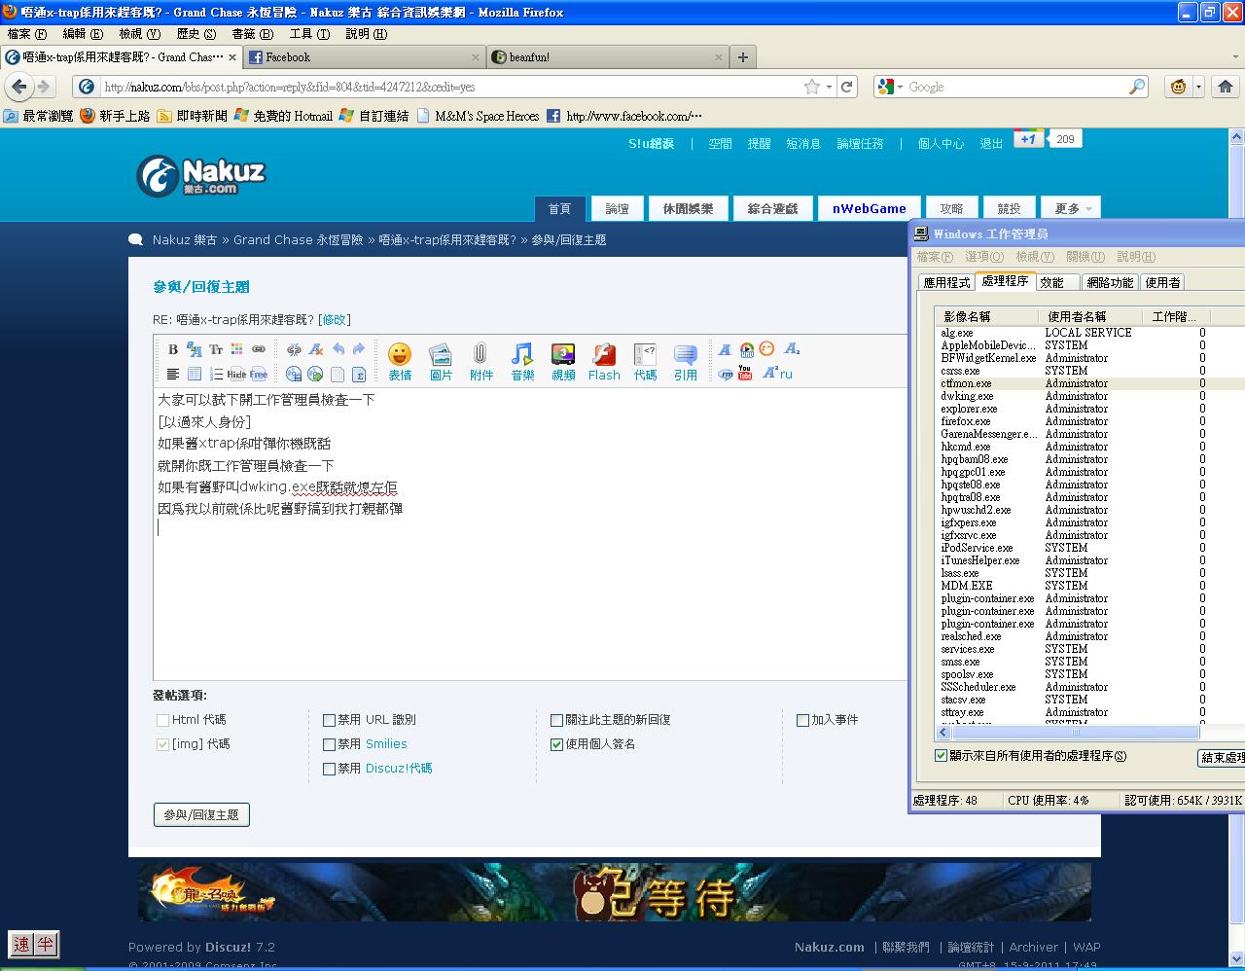Uncheck 使用個人簽名 option
Viewport: 1245px width, 971px height.
[x=556, y=744]
